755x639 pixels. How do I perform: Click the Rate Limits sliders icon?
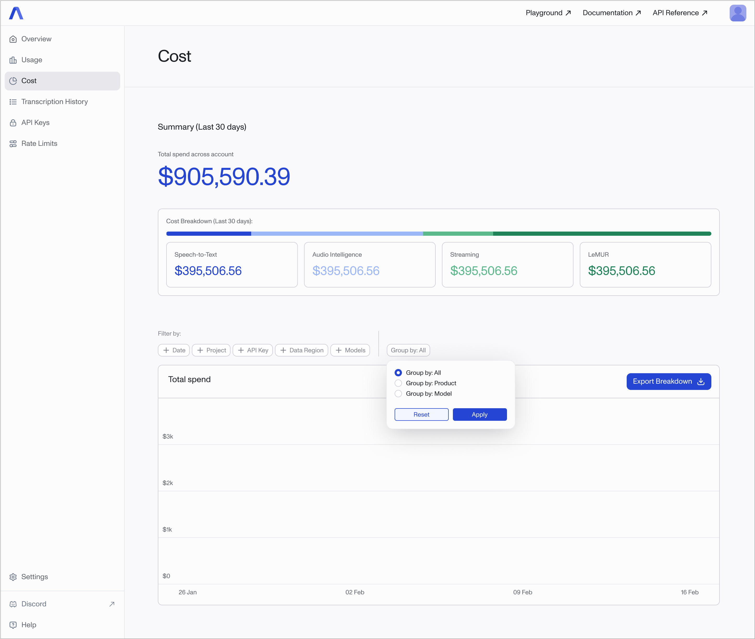pos(13,144)
